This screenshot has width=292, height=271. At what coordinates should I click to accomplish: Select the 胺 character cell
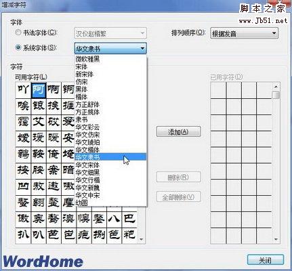[39, 171]
